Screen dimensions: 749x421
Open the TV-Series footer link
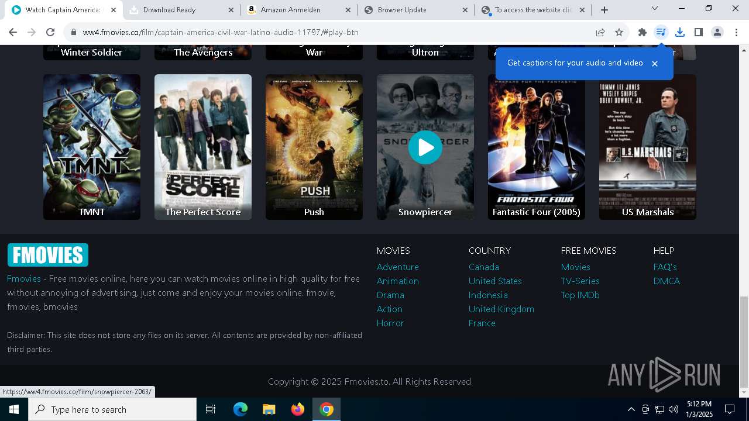pyautogui.click(x=580, y=281)
